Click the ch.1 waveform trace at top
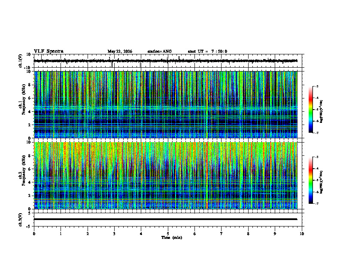 (x=165, y=61)
